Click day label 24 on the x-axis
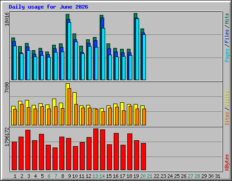232x181 pixels. coord(170,176)
